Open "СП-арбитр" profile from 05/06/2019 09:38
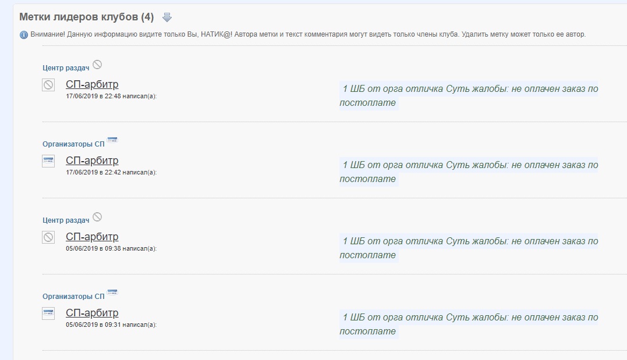Viewport: 627px width, 360px height. click(x=92, y=237)
